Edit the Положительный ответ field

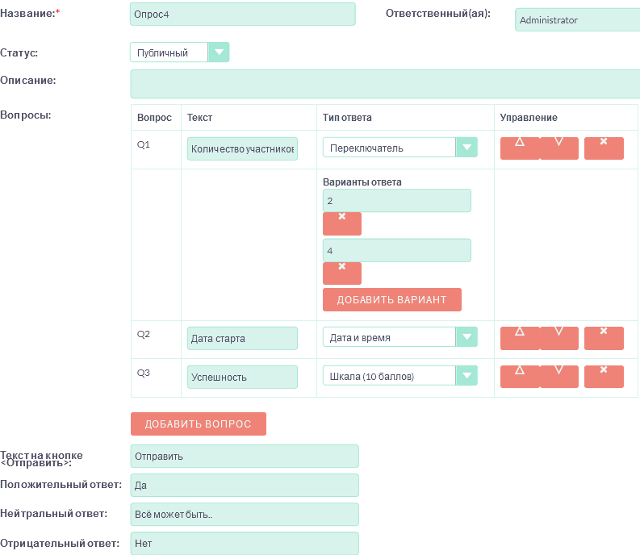[244, 486]
